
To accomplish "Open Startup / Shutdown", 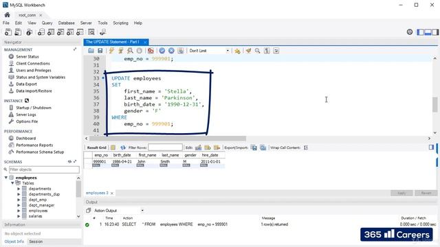I will point(34,108).
